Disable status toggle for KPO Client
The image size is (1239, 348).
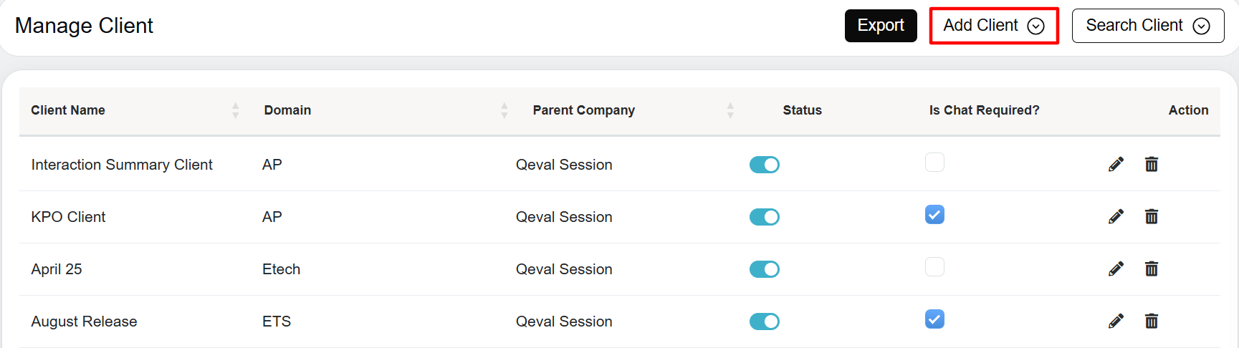[x=765, y=217]
